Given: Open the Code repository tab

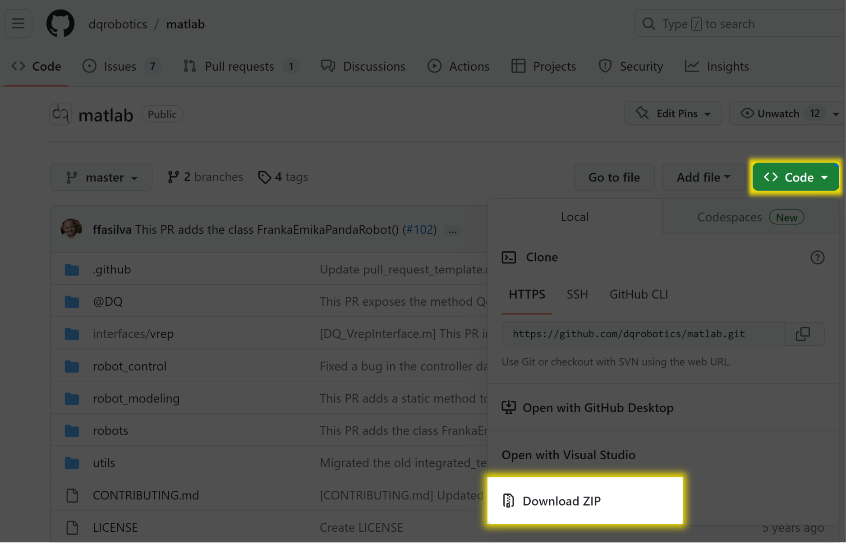Looking at the screenshot, I should coord(36,66).
